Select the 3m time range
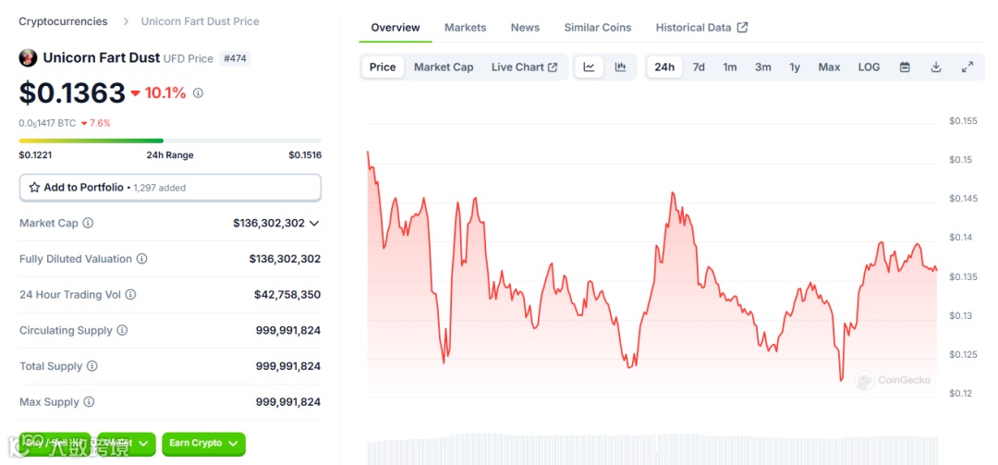This screenshot has height=465, width=998. [763, 67]
